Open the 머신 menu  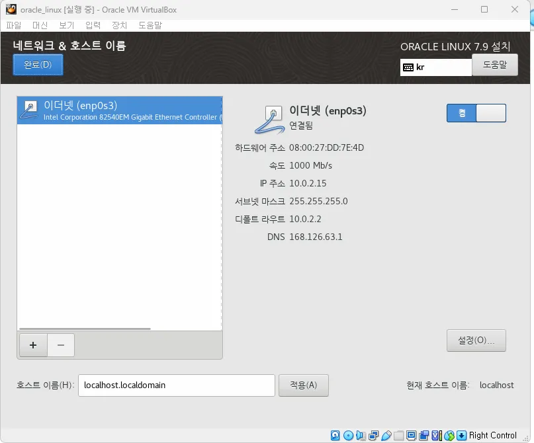[x=40, y=25]
